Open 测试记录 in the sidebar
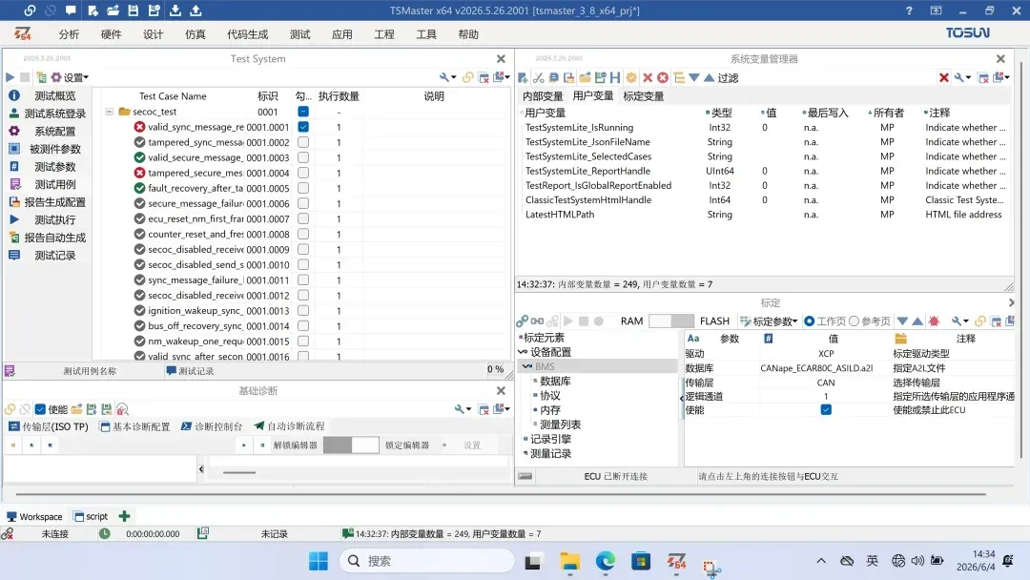The width and height of the screenshot is (1030, 580). click(x=55, y=256)
